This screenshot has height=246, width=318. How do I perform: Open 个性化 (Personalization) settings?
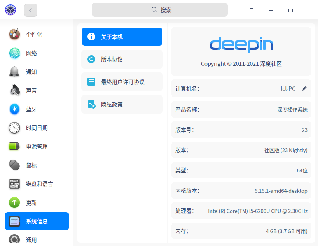(x=34, y=34)
